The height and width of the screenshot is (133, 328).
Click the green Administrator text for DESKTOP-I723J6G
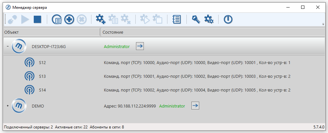pos(117,47)
